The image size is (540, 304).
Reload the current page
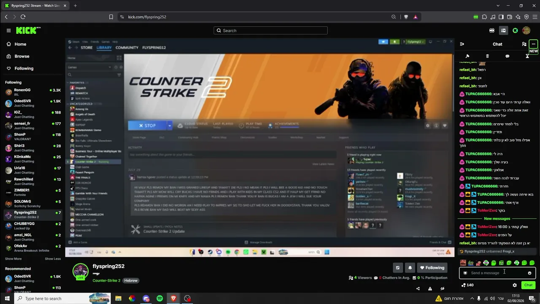point(23,17)
